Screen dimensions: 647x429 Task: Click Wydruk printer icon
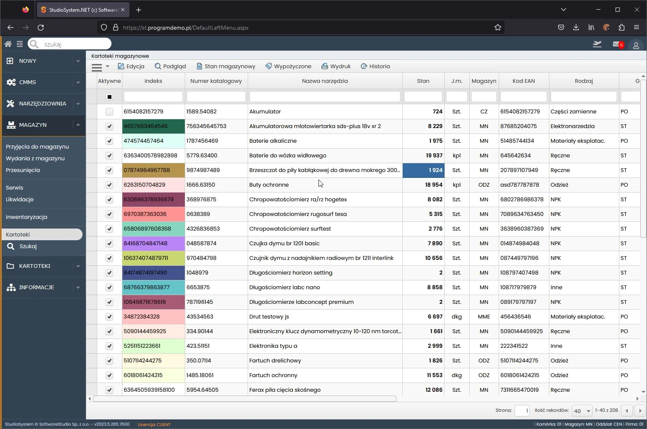pyautogui.click(x=325, y=66)
